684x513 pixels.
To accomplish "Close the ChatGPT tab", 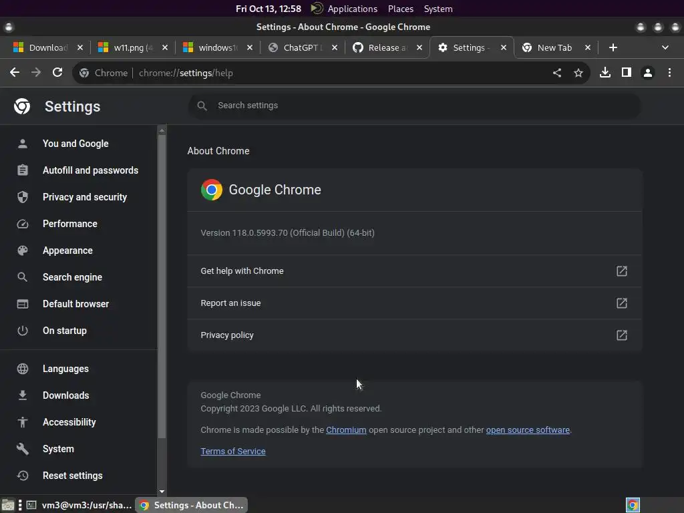I will coord(334,47).
